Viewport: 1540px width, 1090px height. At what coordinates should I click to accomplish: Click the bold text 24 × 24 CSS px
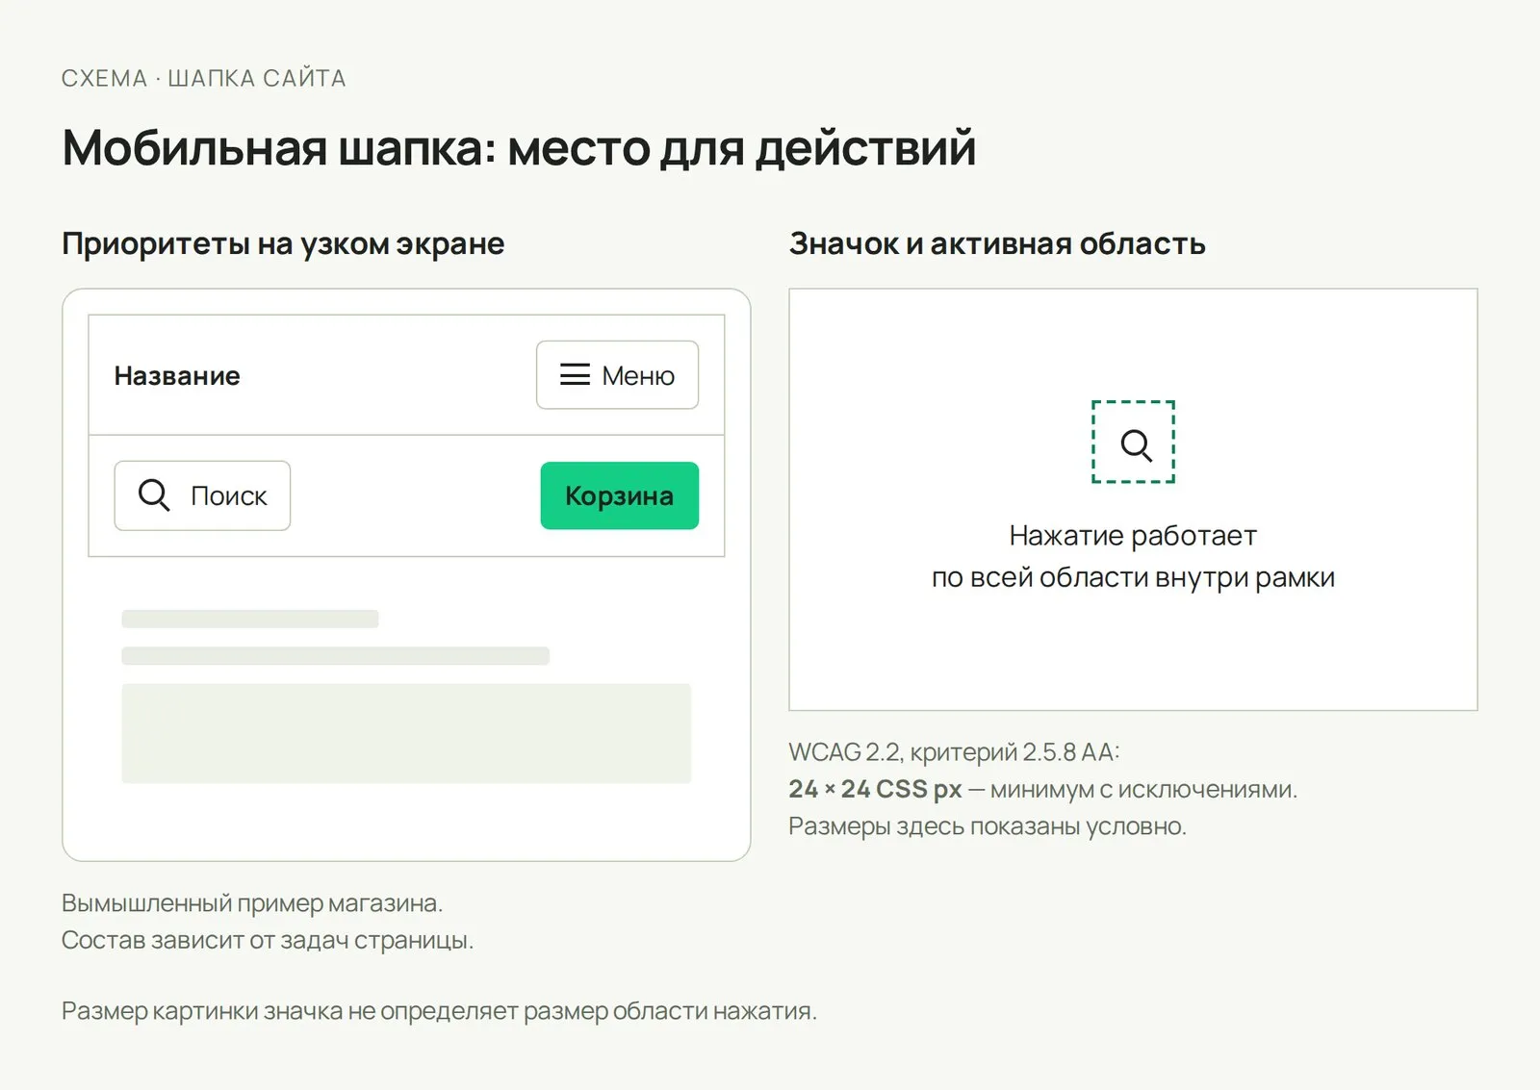tap(875, 790)
